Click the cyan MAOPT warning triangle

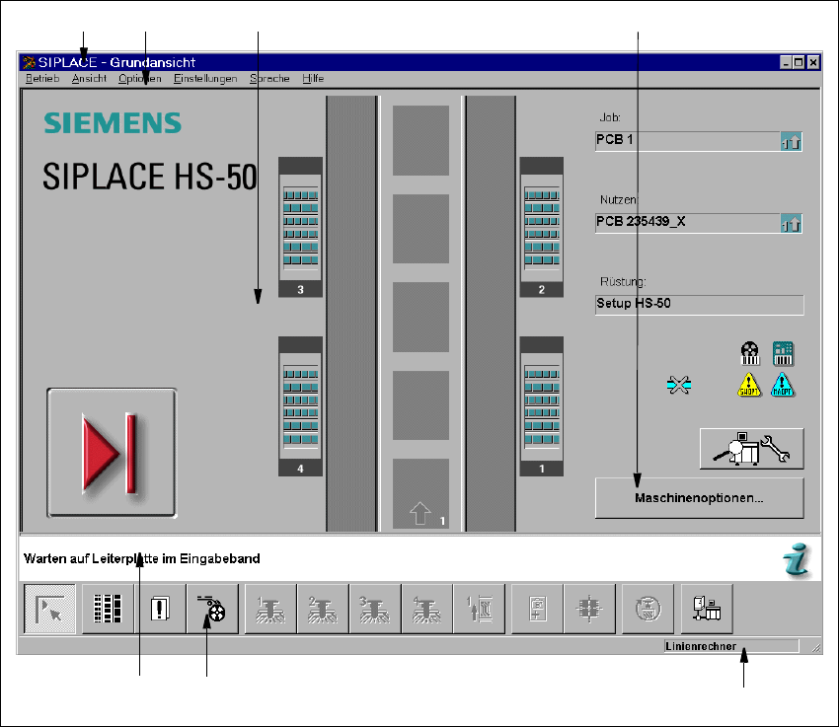783,385
